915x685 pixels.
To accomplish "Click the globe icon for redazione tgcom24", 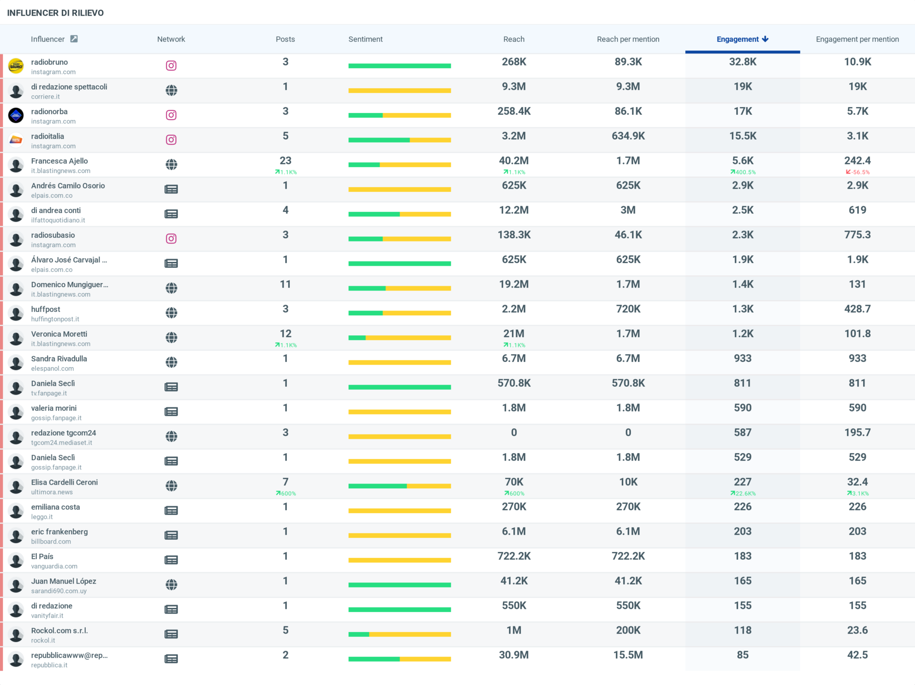I will (171, 436).
